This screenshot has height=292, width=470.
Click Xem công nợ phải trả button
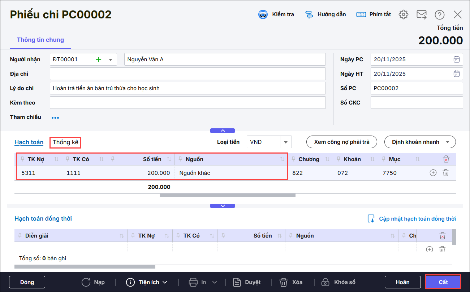[x=341, y=142]
